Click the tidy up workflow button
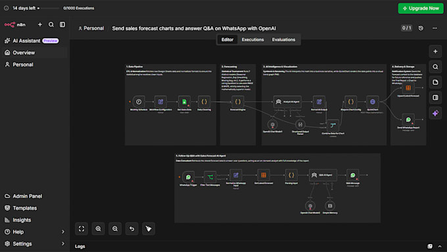This screenshot has width=447, height=252. click(x=149, y=229)
